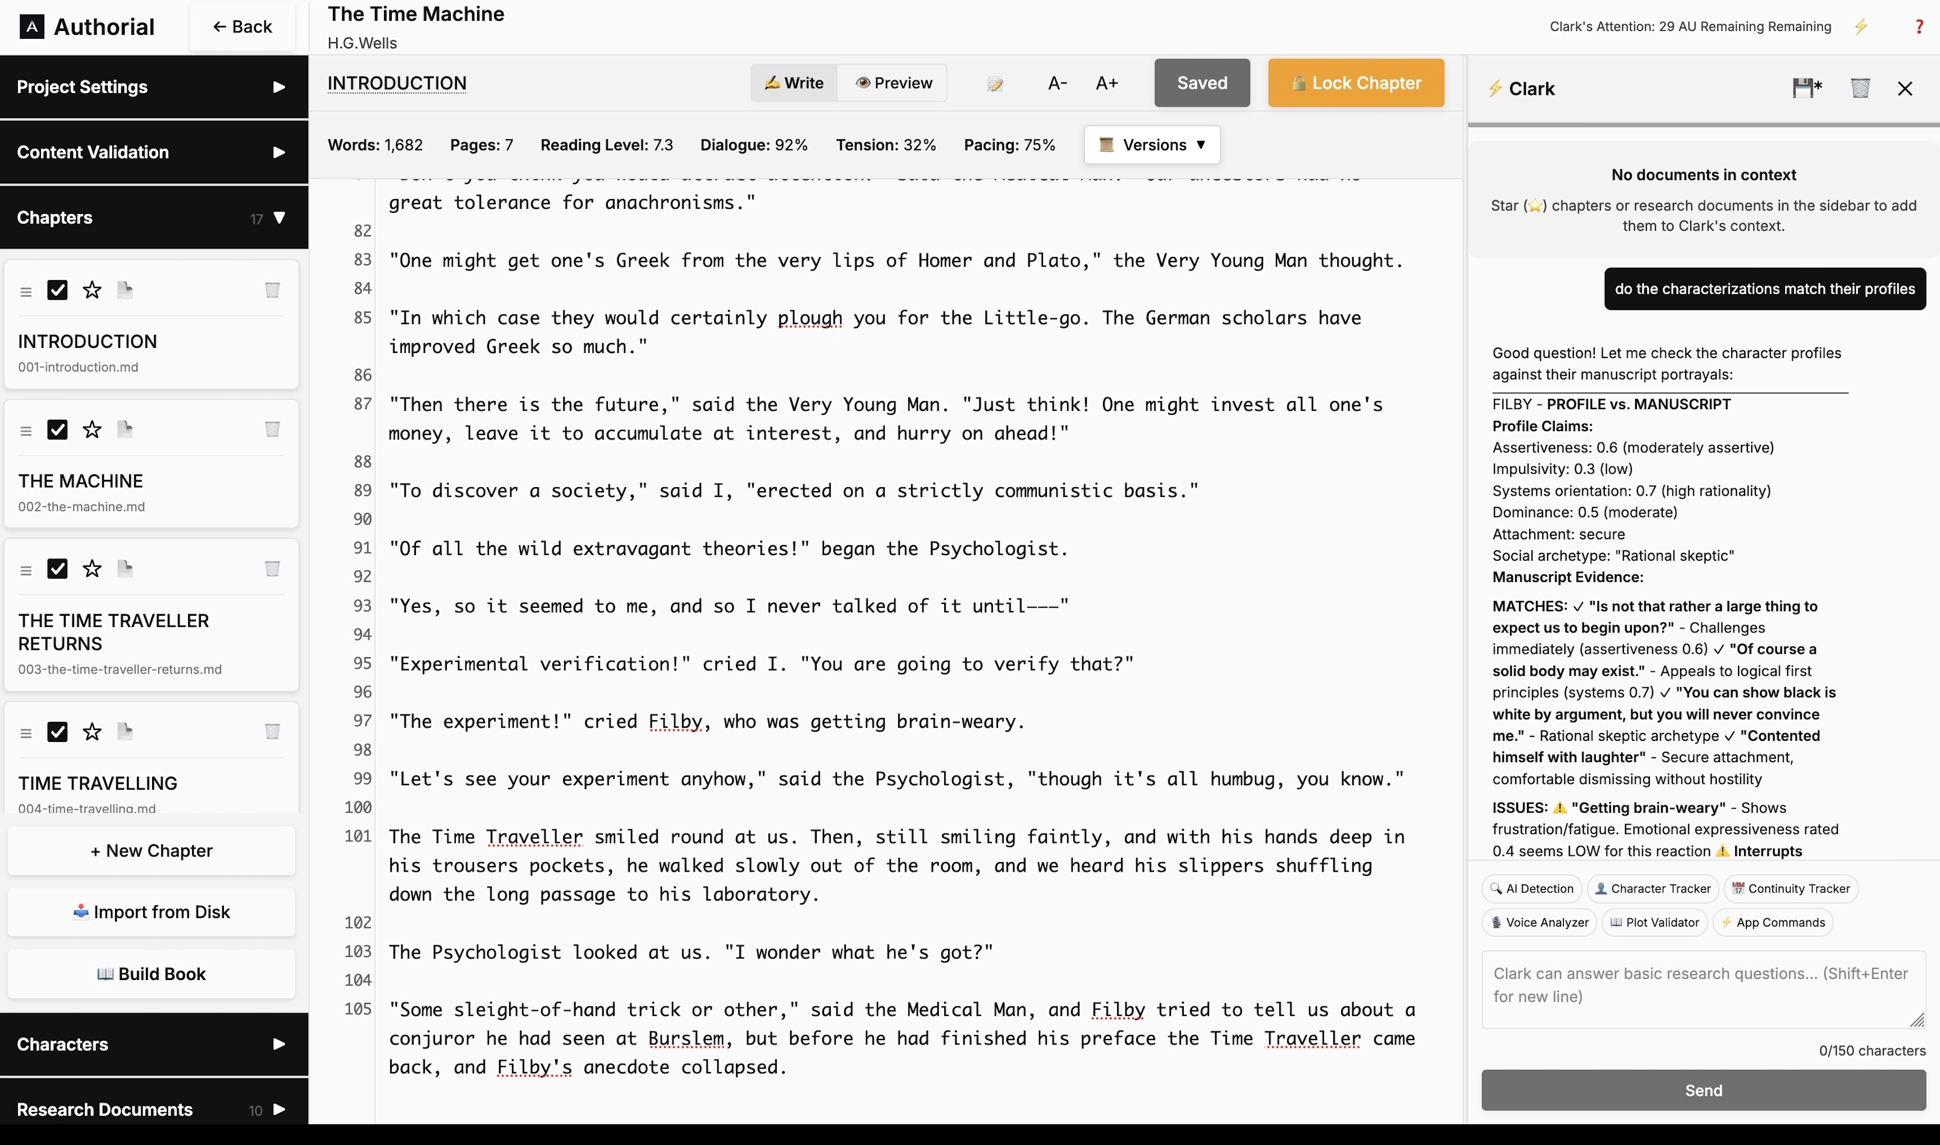Star THE TIME TRAVELLER RETURNS chapter

click(91, 569)
